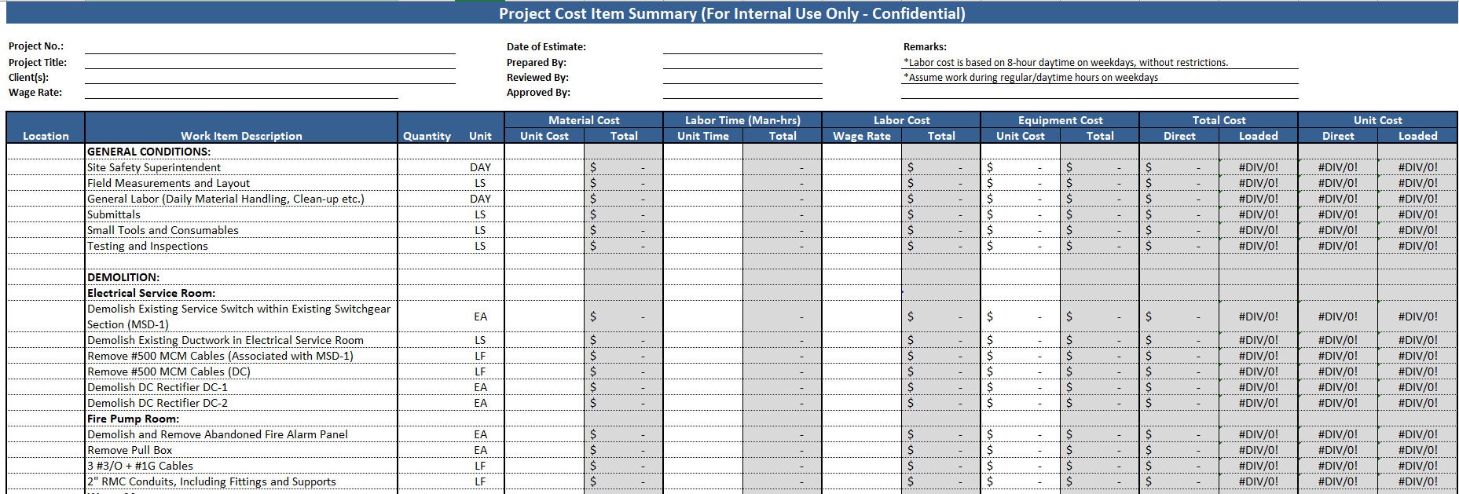Screen dimensions: 1459x494
Task: Click remark about 8-hour daytime labor cost
Action: coord(1065,62)
